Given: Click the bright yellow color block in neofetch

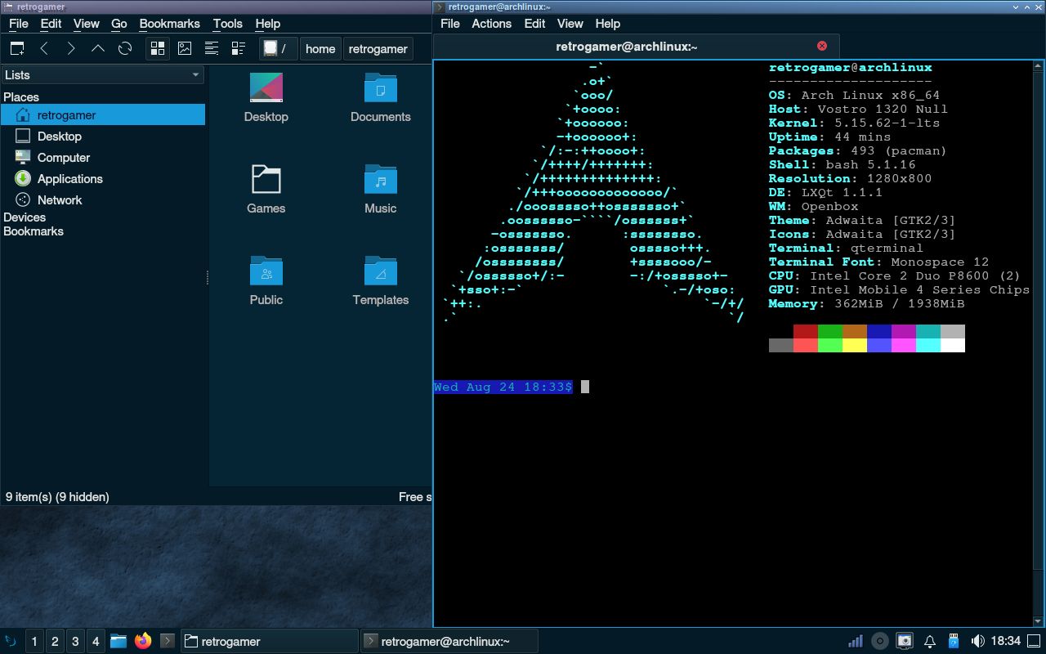Looking at the screenshot, I should (x=855, y=346).
